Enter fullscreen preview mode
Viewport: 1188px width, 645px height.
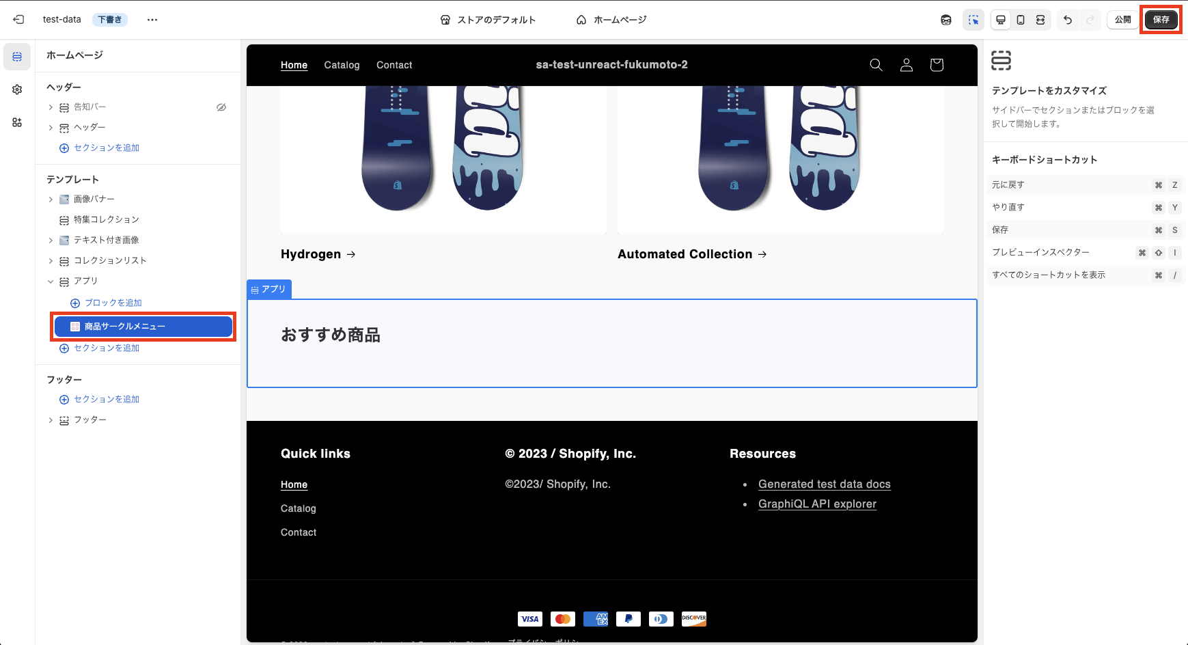tap(1040, 20)
